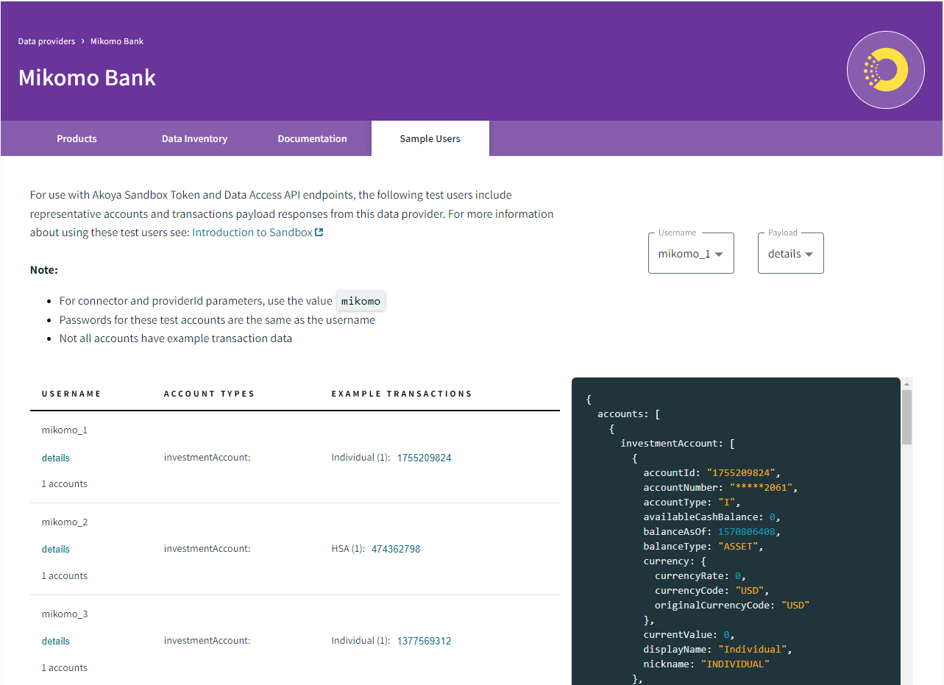Image resolution: width=944 pixels, height=685 pixels.
Task: Click the currentValue line in JSON
Action: click(x=689, y=634)
